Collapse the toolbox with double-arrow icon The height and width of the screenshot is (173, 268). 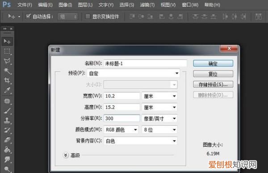click(5, 29)
